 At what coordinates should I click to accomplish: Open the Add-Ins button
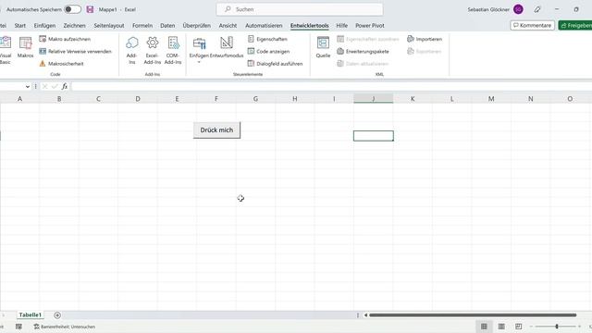point(131,51)
